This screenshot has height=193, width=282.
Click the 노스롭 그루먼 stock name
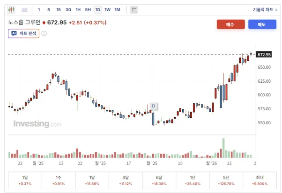coord(24,22)
